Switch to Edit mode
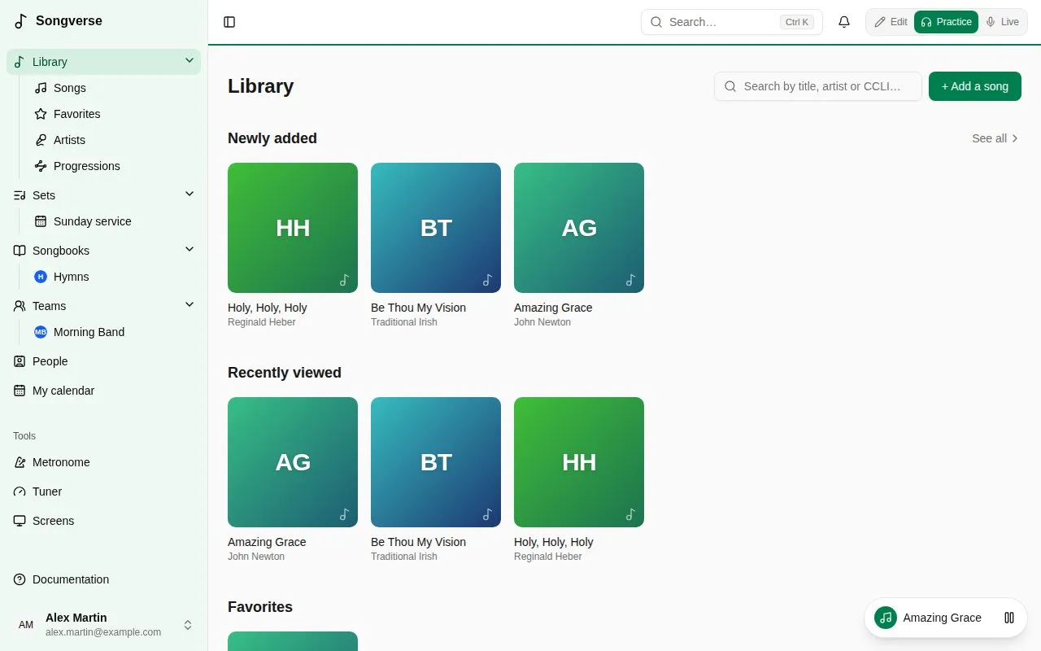Viewport: 1041px width, 651px height. tap(891, 22)
